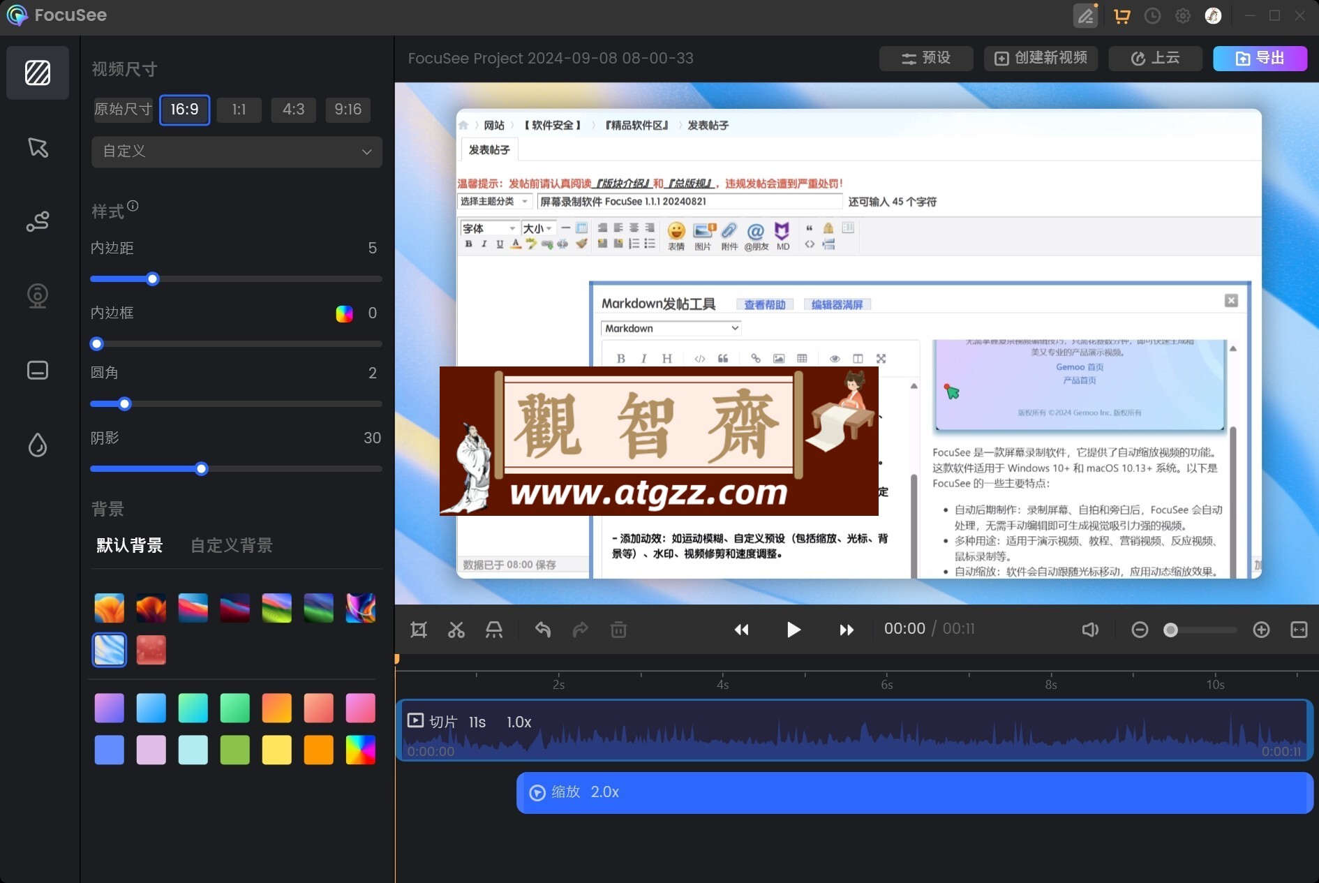Undo the last action

(543, 630)
